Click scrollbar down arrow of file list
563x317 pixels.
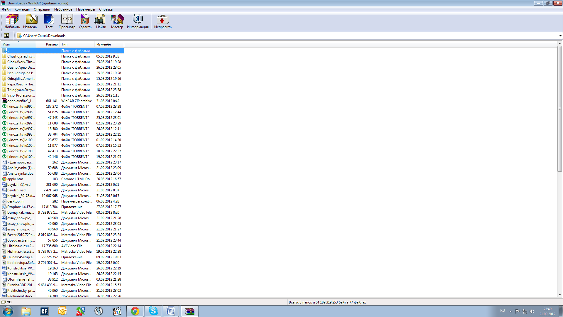pos(559,295)
